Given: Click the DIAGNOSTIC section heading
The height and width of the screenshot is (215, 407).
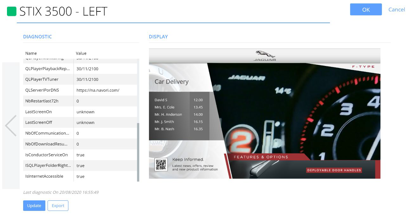Looking at the screenshot, I should 37,36.
